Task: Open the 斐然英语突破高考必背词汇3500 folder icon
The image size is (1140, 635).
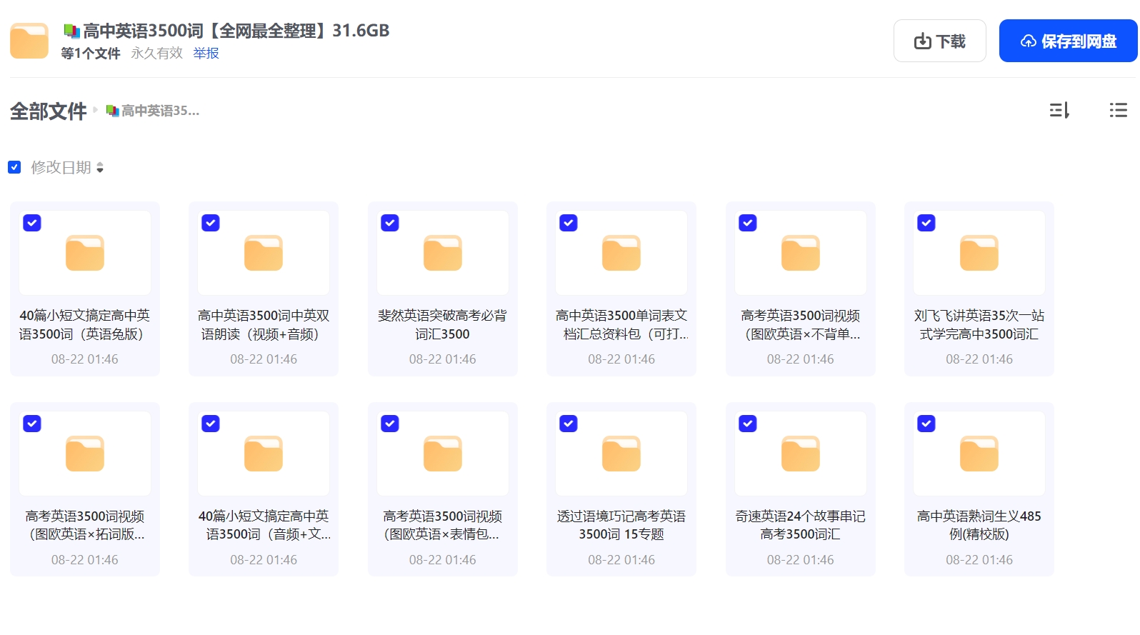Action: [x=442, y=253]
